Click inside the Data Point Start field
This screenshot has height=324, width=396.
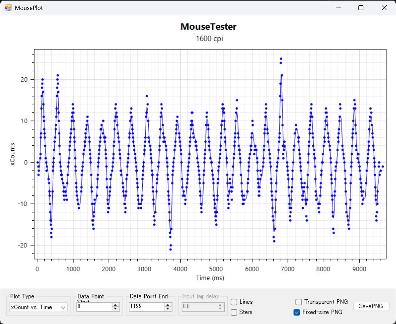click(94, 307)
